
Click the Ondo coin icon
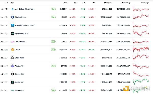coord(12,58)
